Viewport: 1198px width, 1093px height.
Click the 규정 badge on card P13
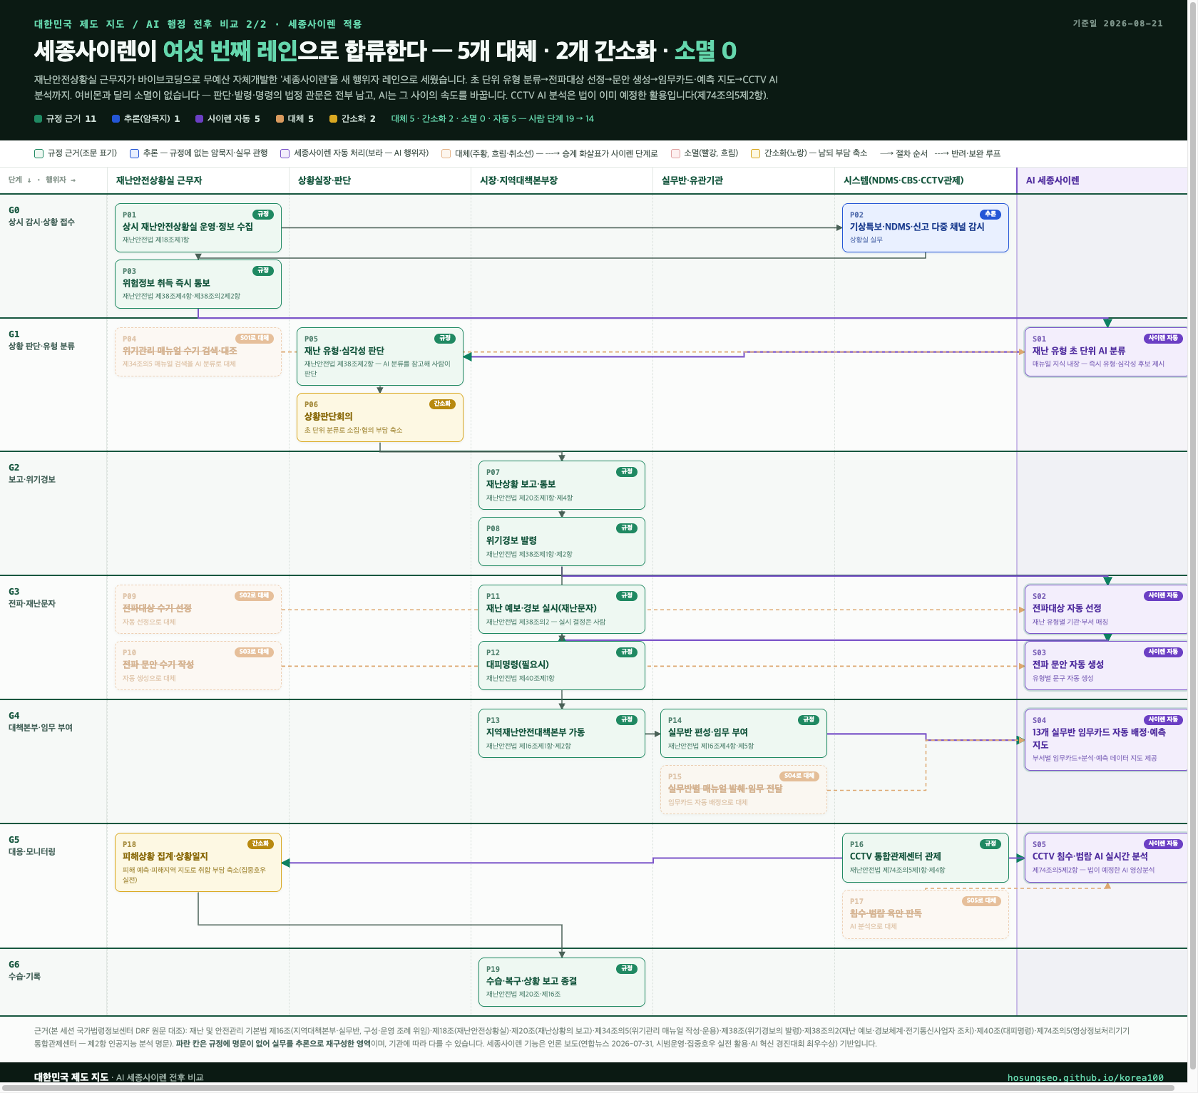[x=627, y=720]
